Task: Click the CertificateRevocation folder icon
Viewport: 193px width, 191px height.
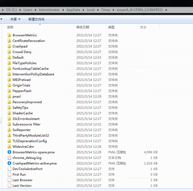Action: click(x=9, y=41)
